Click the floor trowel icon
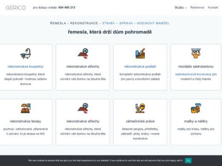Viewport: 222px width, 166px height. coord(140,54)
